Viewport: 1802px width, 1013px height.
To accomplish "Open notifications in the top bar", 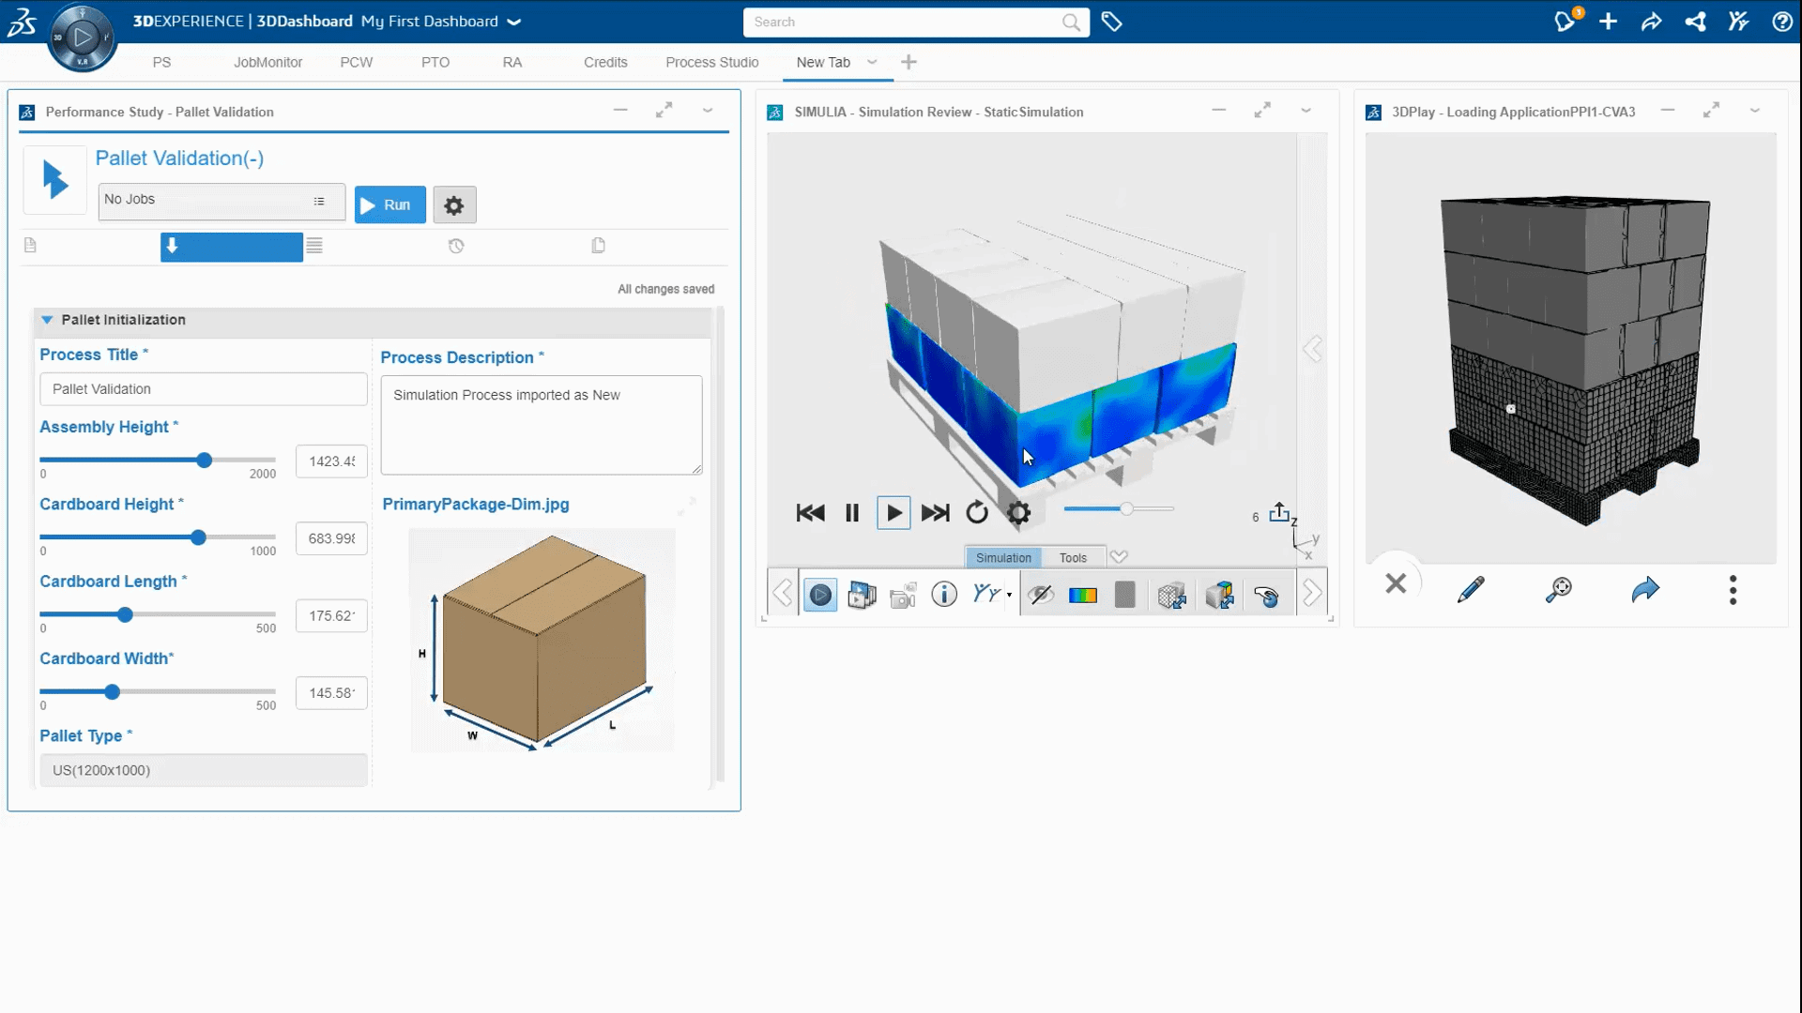I will (x=1565, y=22).
